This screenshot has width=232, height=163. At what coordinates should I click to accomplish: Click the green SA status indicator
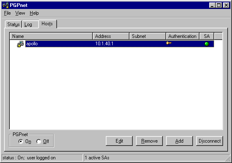point(207,44)
